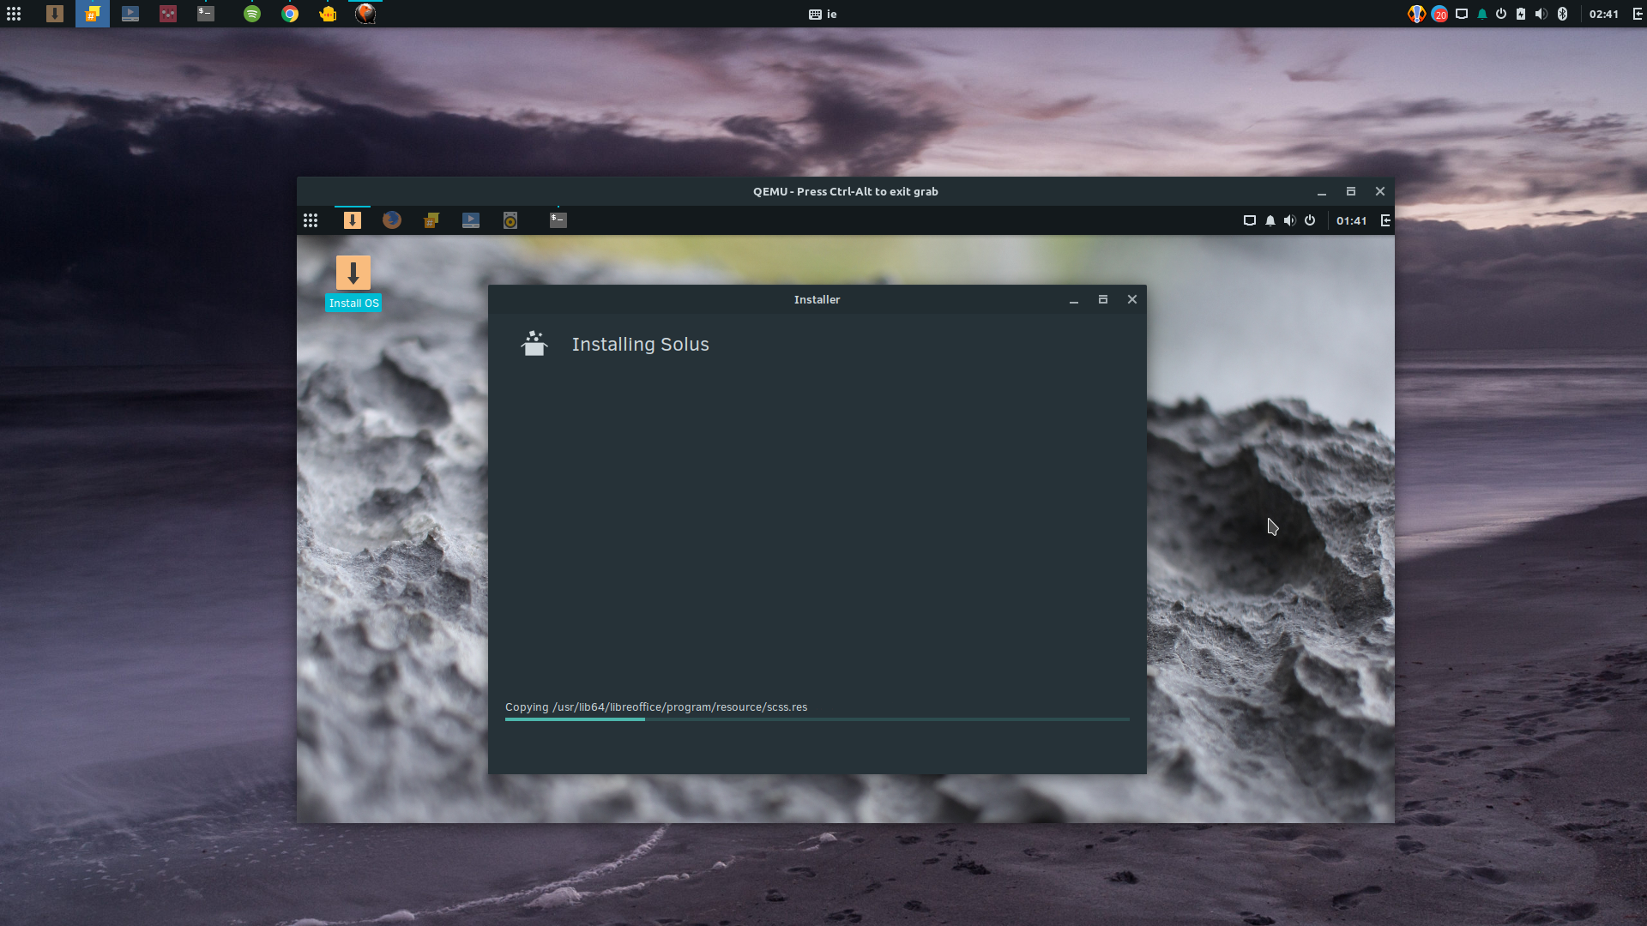Viewport: 1647px width, 926px height.
Task: Maximize the QEMU window
Action: click(x=1351, y=191)
